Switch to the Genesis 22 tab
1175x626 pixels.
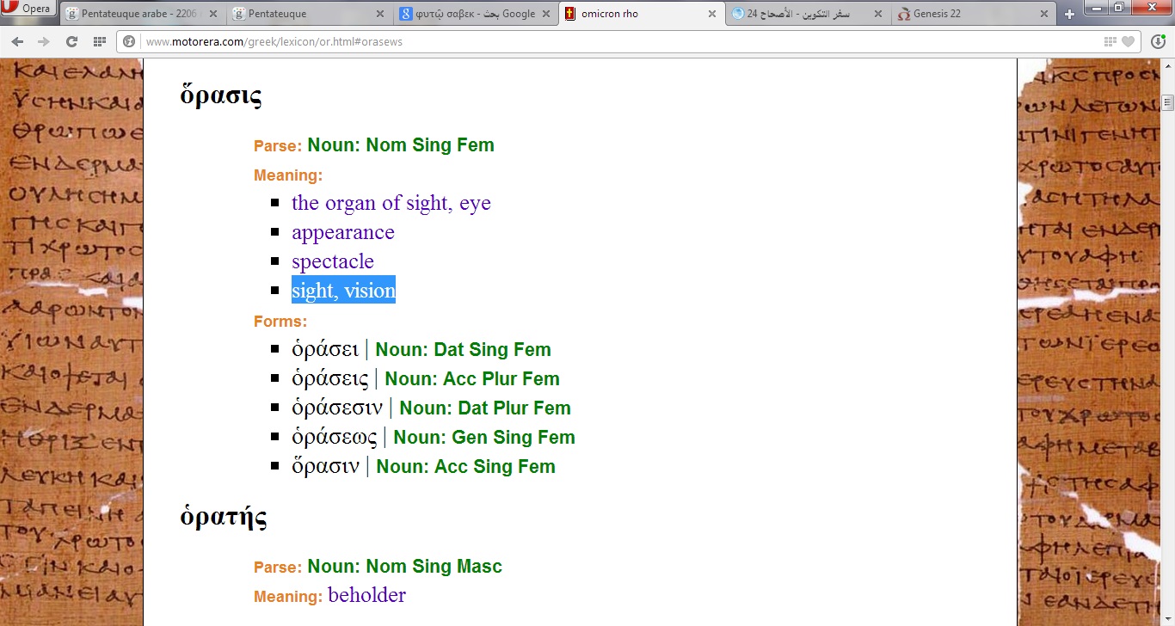(963, 14)
